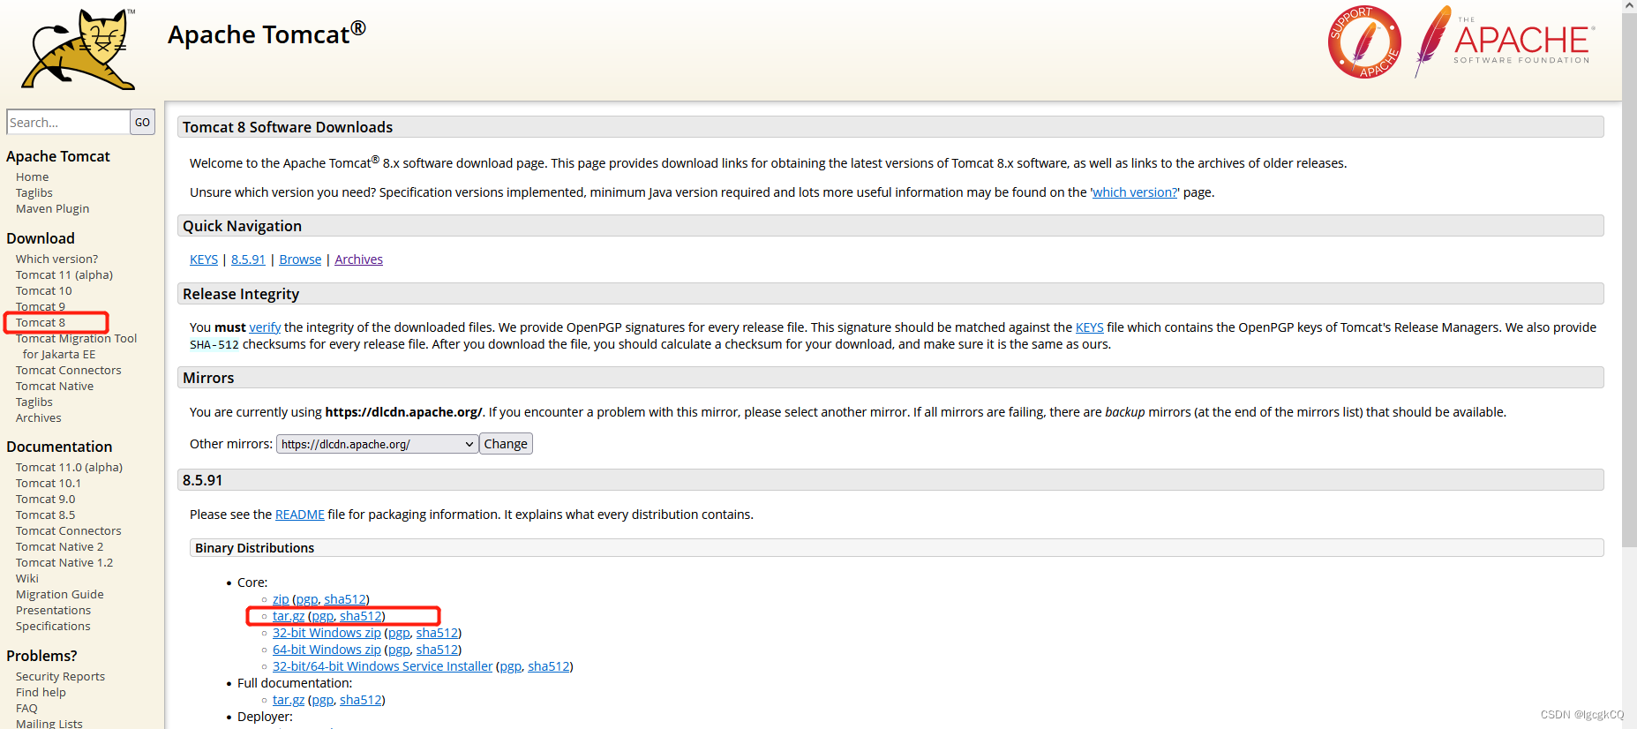The image size is (1637, 729).
Task: Click Archives in Quick Navigation
Action: 358,259
